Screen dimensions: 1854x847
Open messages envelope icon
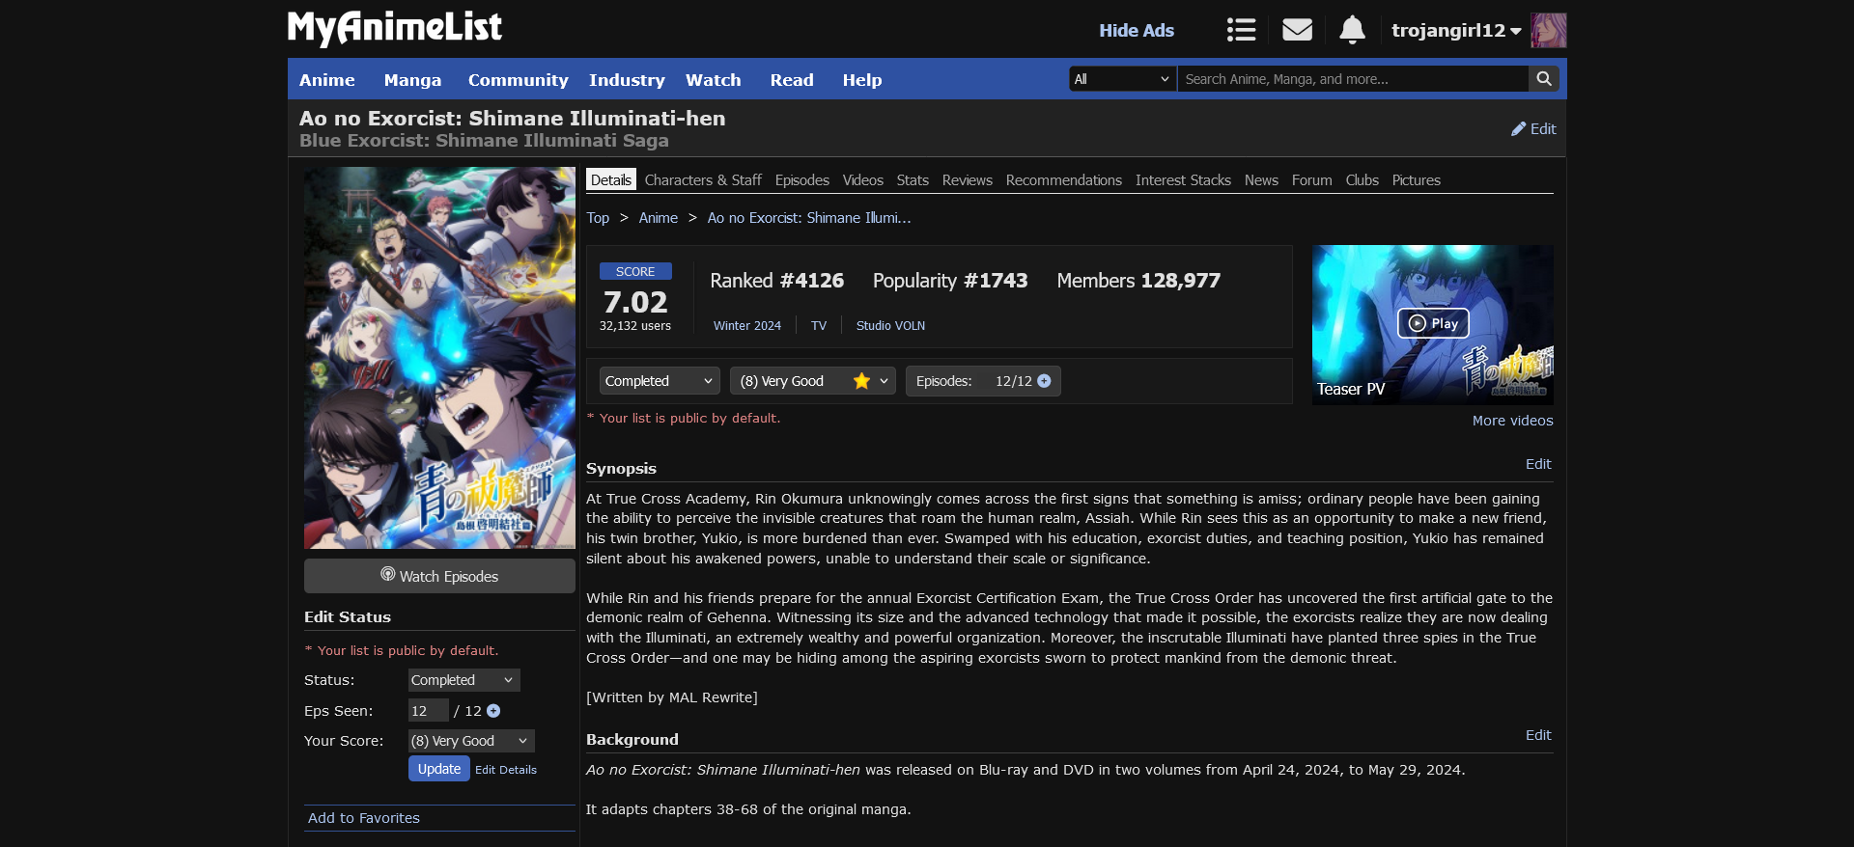coord(1297,30)
